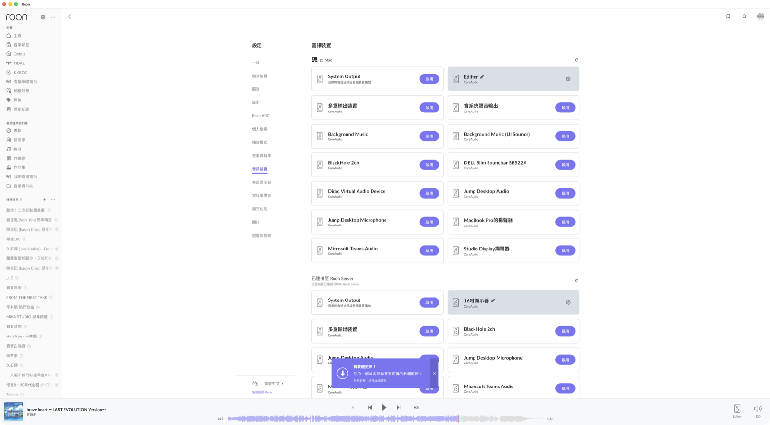This screenshot has width=770, height=425.
Task: Open 繁體中文 language dropdown
Action: [274, 384]
